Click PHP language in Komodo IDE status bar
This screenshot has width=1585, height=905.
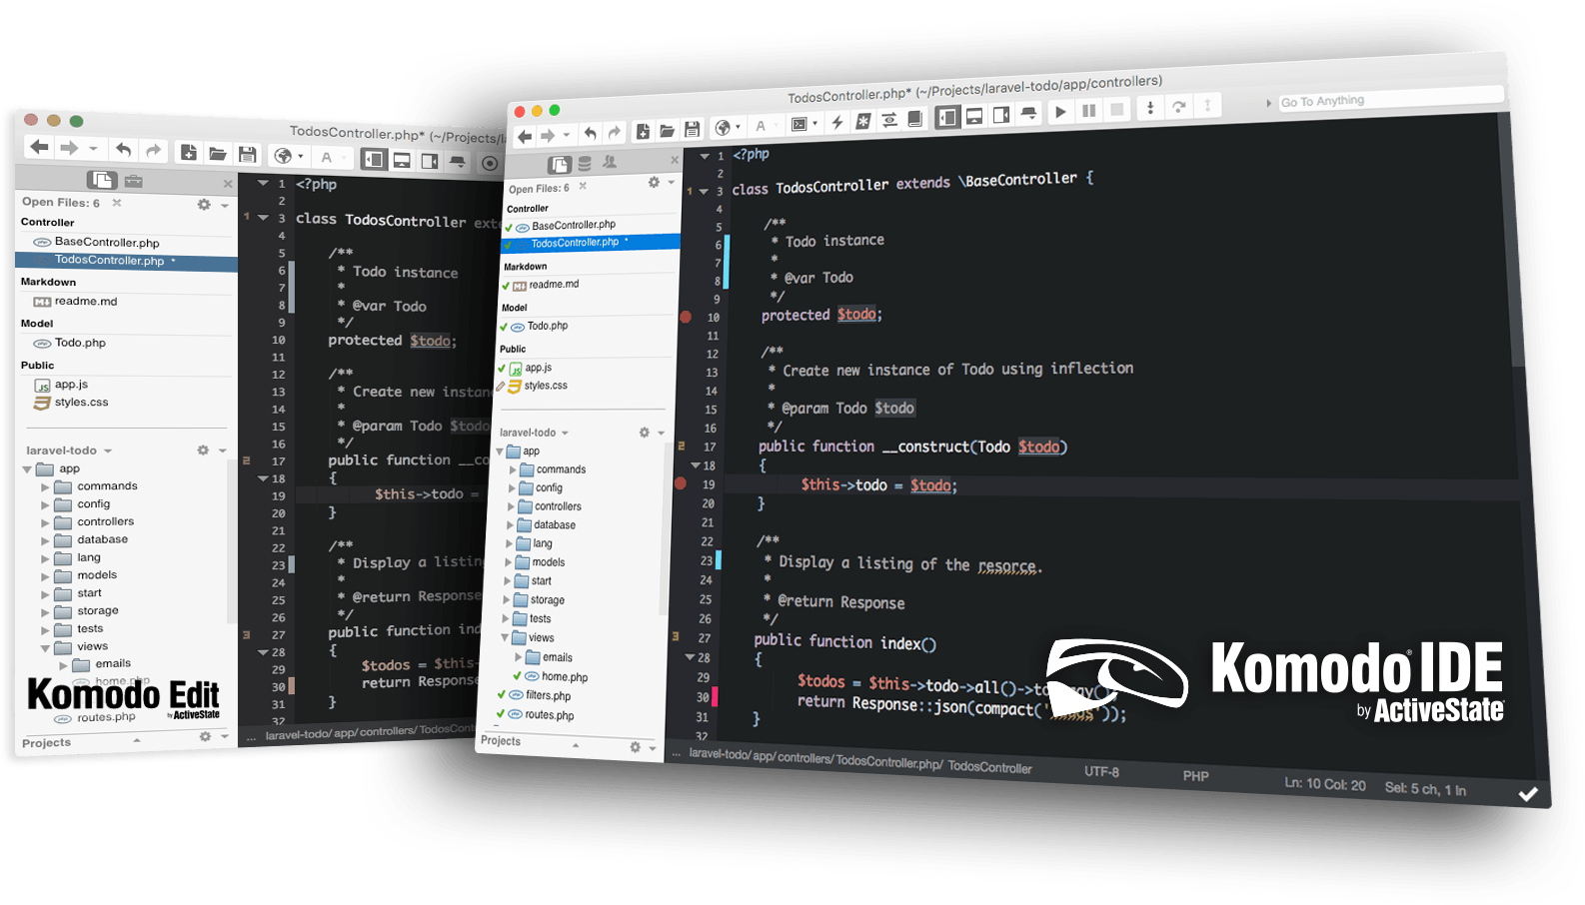click(x=1195, y=776)
